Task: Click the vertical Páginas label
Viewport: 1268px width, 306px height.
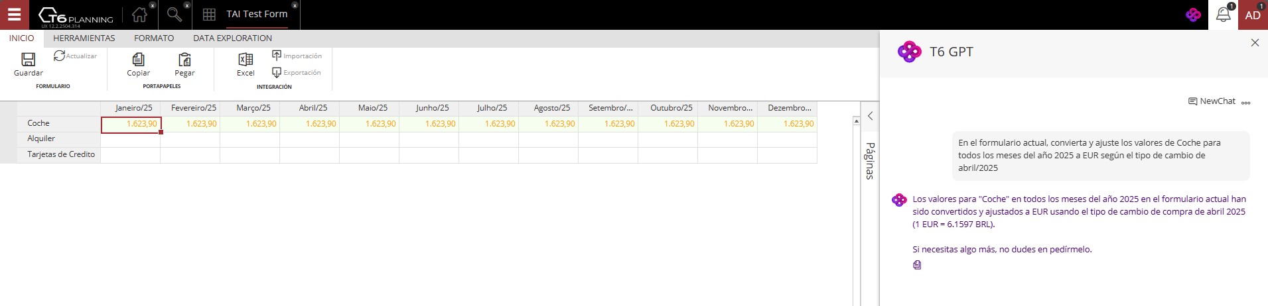Action: tap(870, 161)
